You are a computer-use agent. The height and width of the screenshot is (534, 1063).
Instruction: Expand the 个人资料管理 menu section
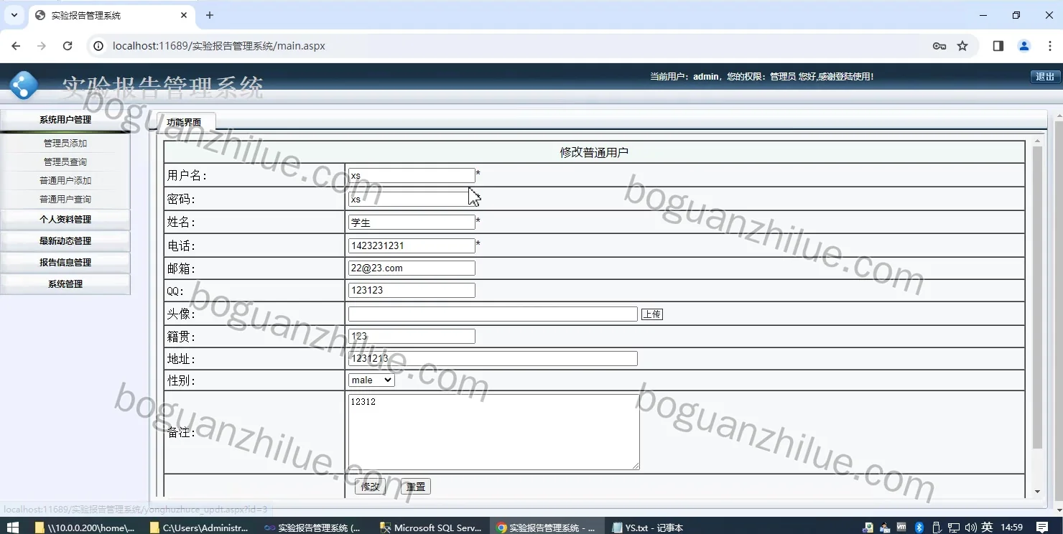[65, 220]
